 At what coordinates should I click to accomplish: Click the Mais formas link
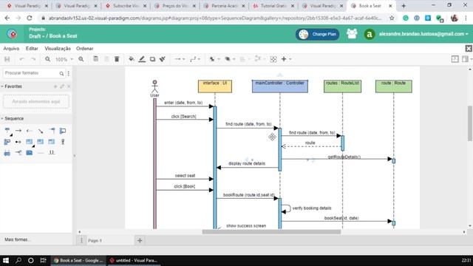pyautogui.click(x=17, y=239)
